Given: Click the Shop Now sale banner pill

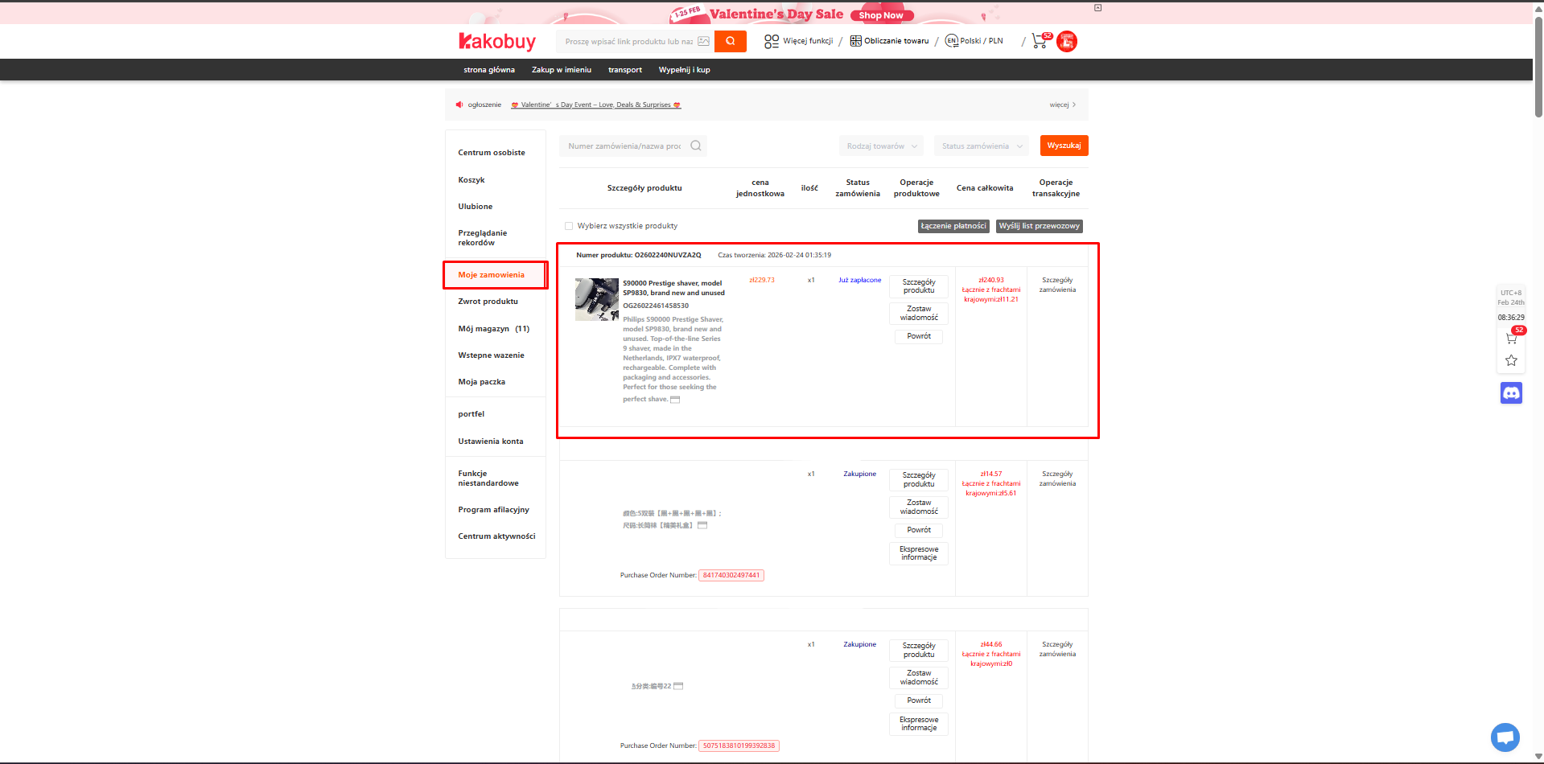Looking at the screenshot, I should [x=880, y=14].
